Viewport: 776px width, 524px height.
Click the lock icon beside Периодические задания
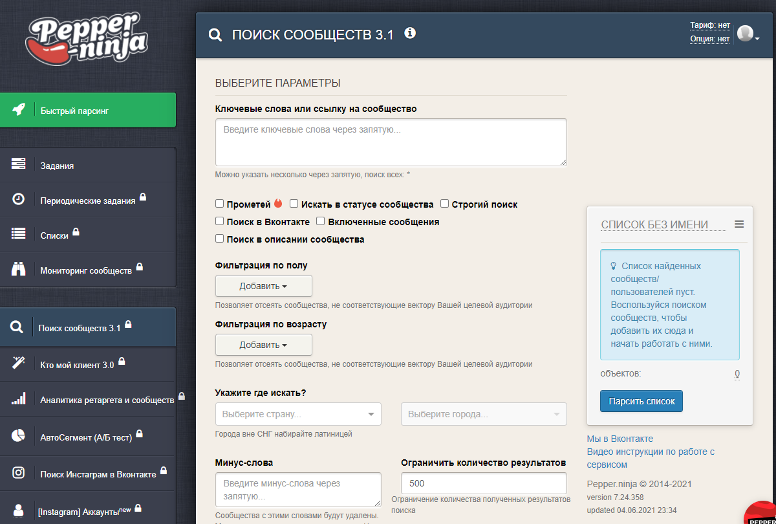[x=143, y=197]
